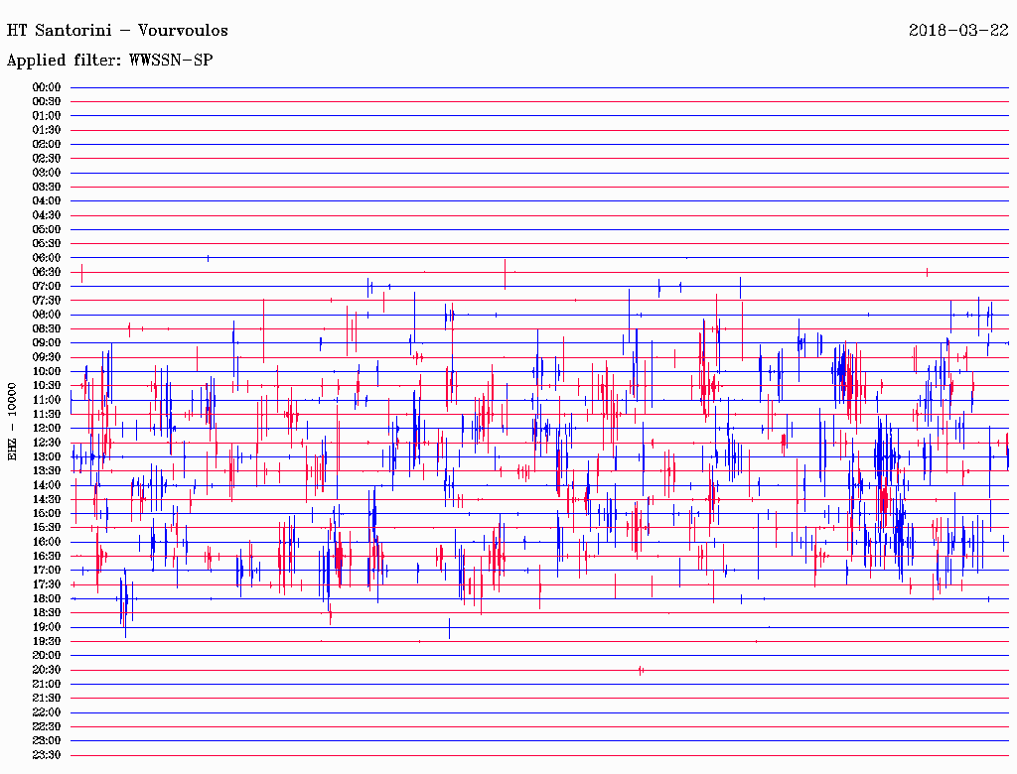1017x774 pixels.
Task: Click the 15:00 time label
Action: coord(47,514)
